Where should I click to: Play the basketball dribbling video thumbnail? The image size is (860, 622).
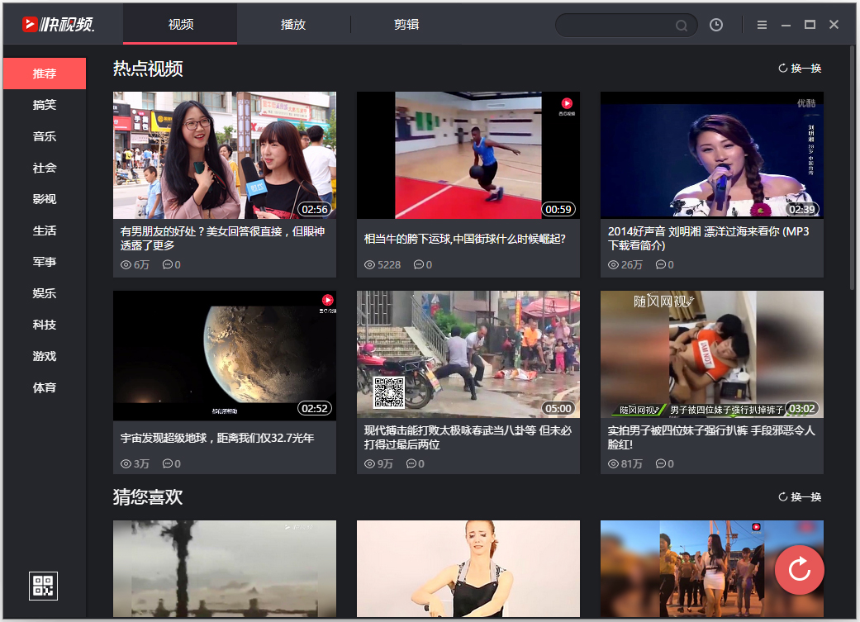pyautogui.click(x=468, y=154)
